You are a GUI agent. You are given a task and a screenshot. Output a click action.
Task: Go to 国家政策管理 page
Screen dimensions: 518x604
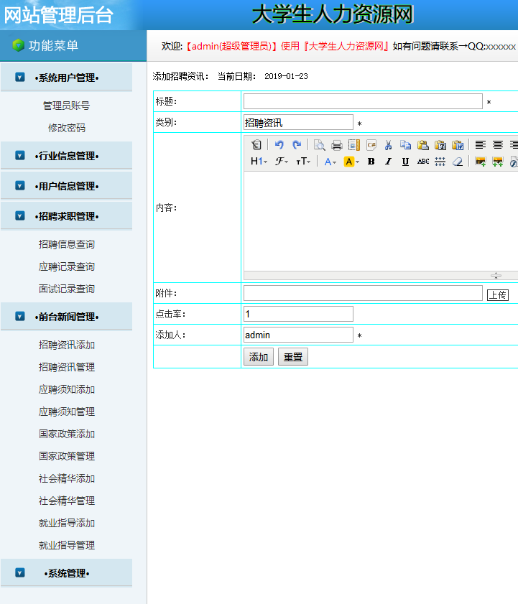(66, 457)
